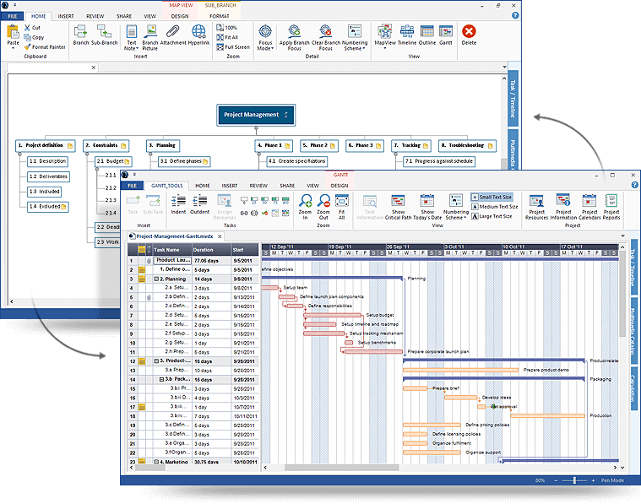Select Small Text Size option
The height and width of the screenshot is (504, 641).
tap(492, 197)
